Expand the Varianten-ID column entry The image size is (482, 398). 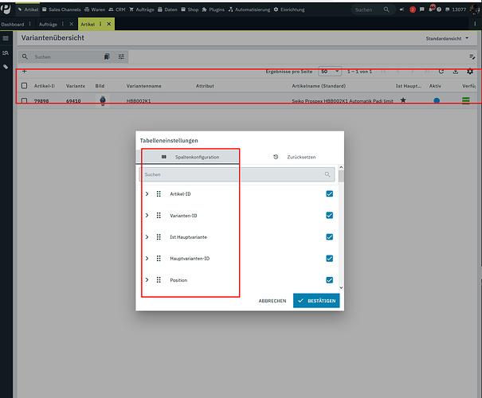[147, 215]
